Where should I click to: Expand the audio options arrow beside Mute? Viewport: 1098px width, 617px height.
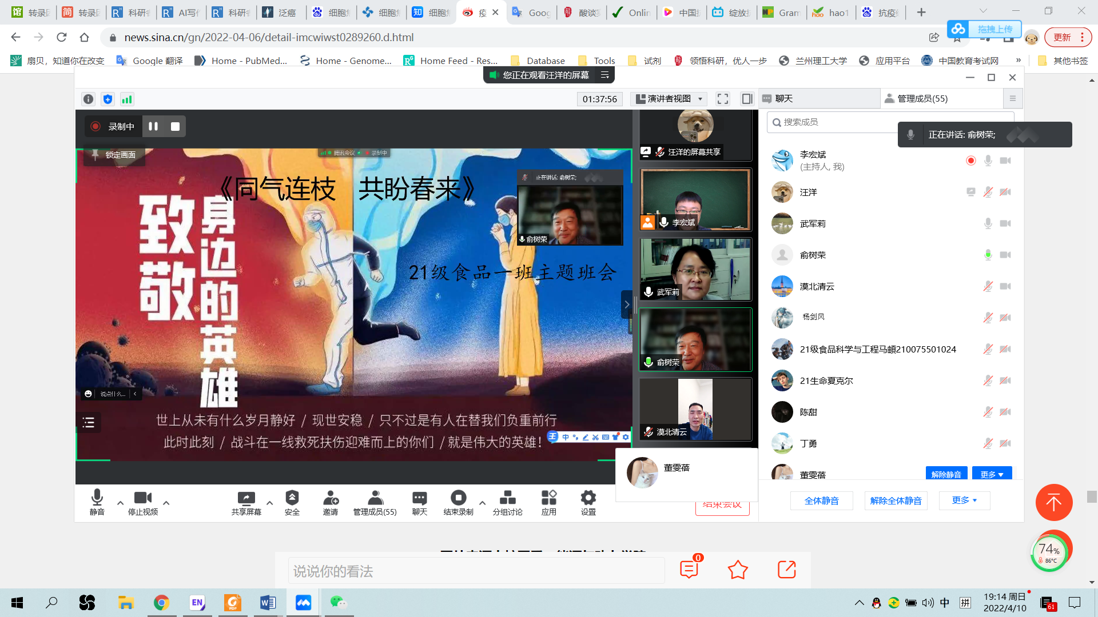coord(120,503)
